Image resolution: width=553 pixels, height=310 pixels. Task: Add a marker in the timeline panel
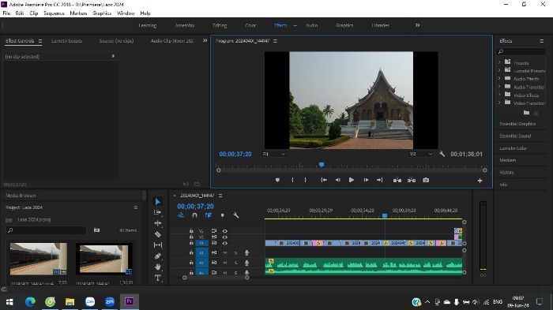[222, 215]
